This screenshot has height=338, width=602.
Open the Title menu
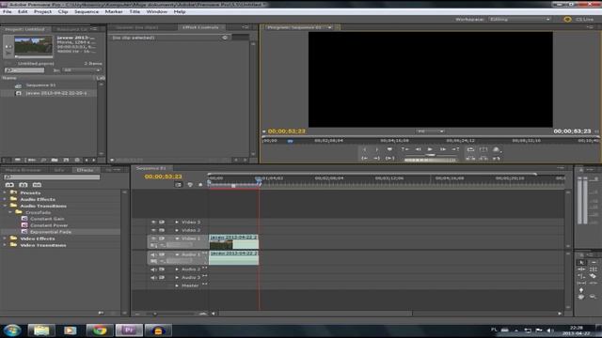(135, 11)
